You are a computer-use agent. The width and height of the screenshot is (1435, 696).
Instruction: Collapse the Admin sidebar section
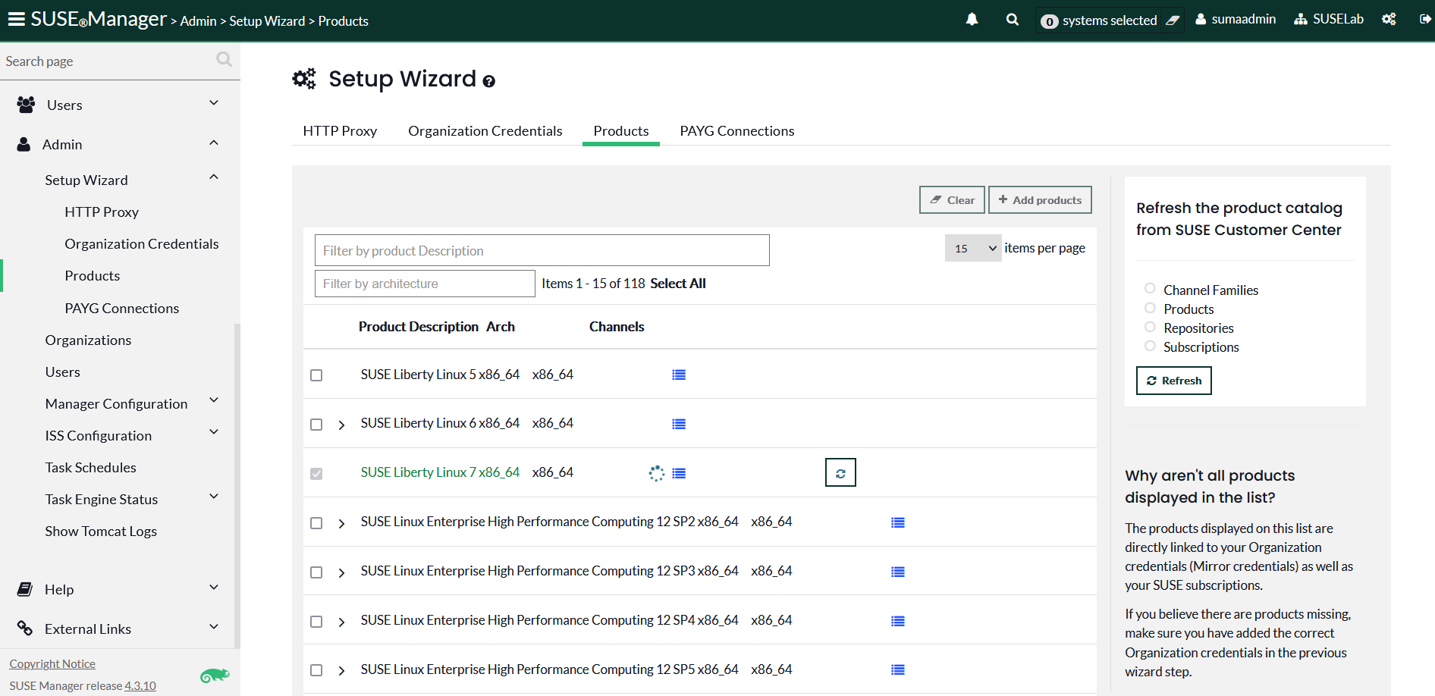(214, 143)
